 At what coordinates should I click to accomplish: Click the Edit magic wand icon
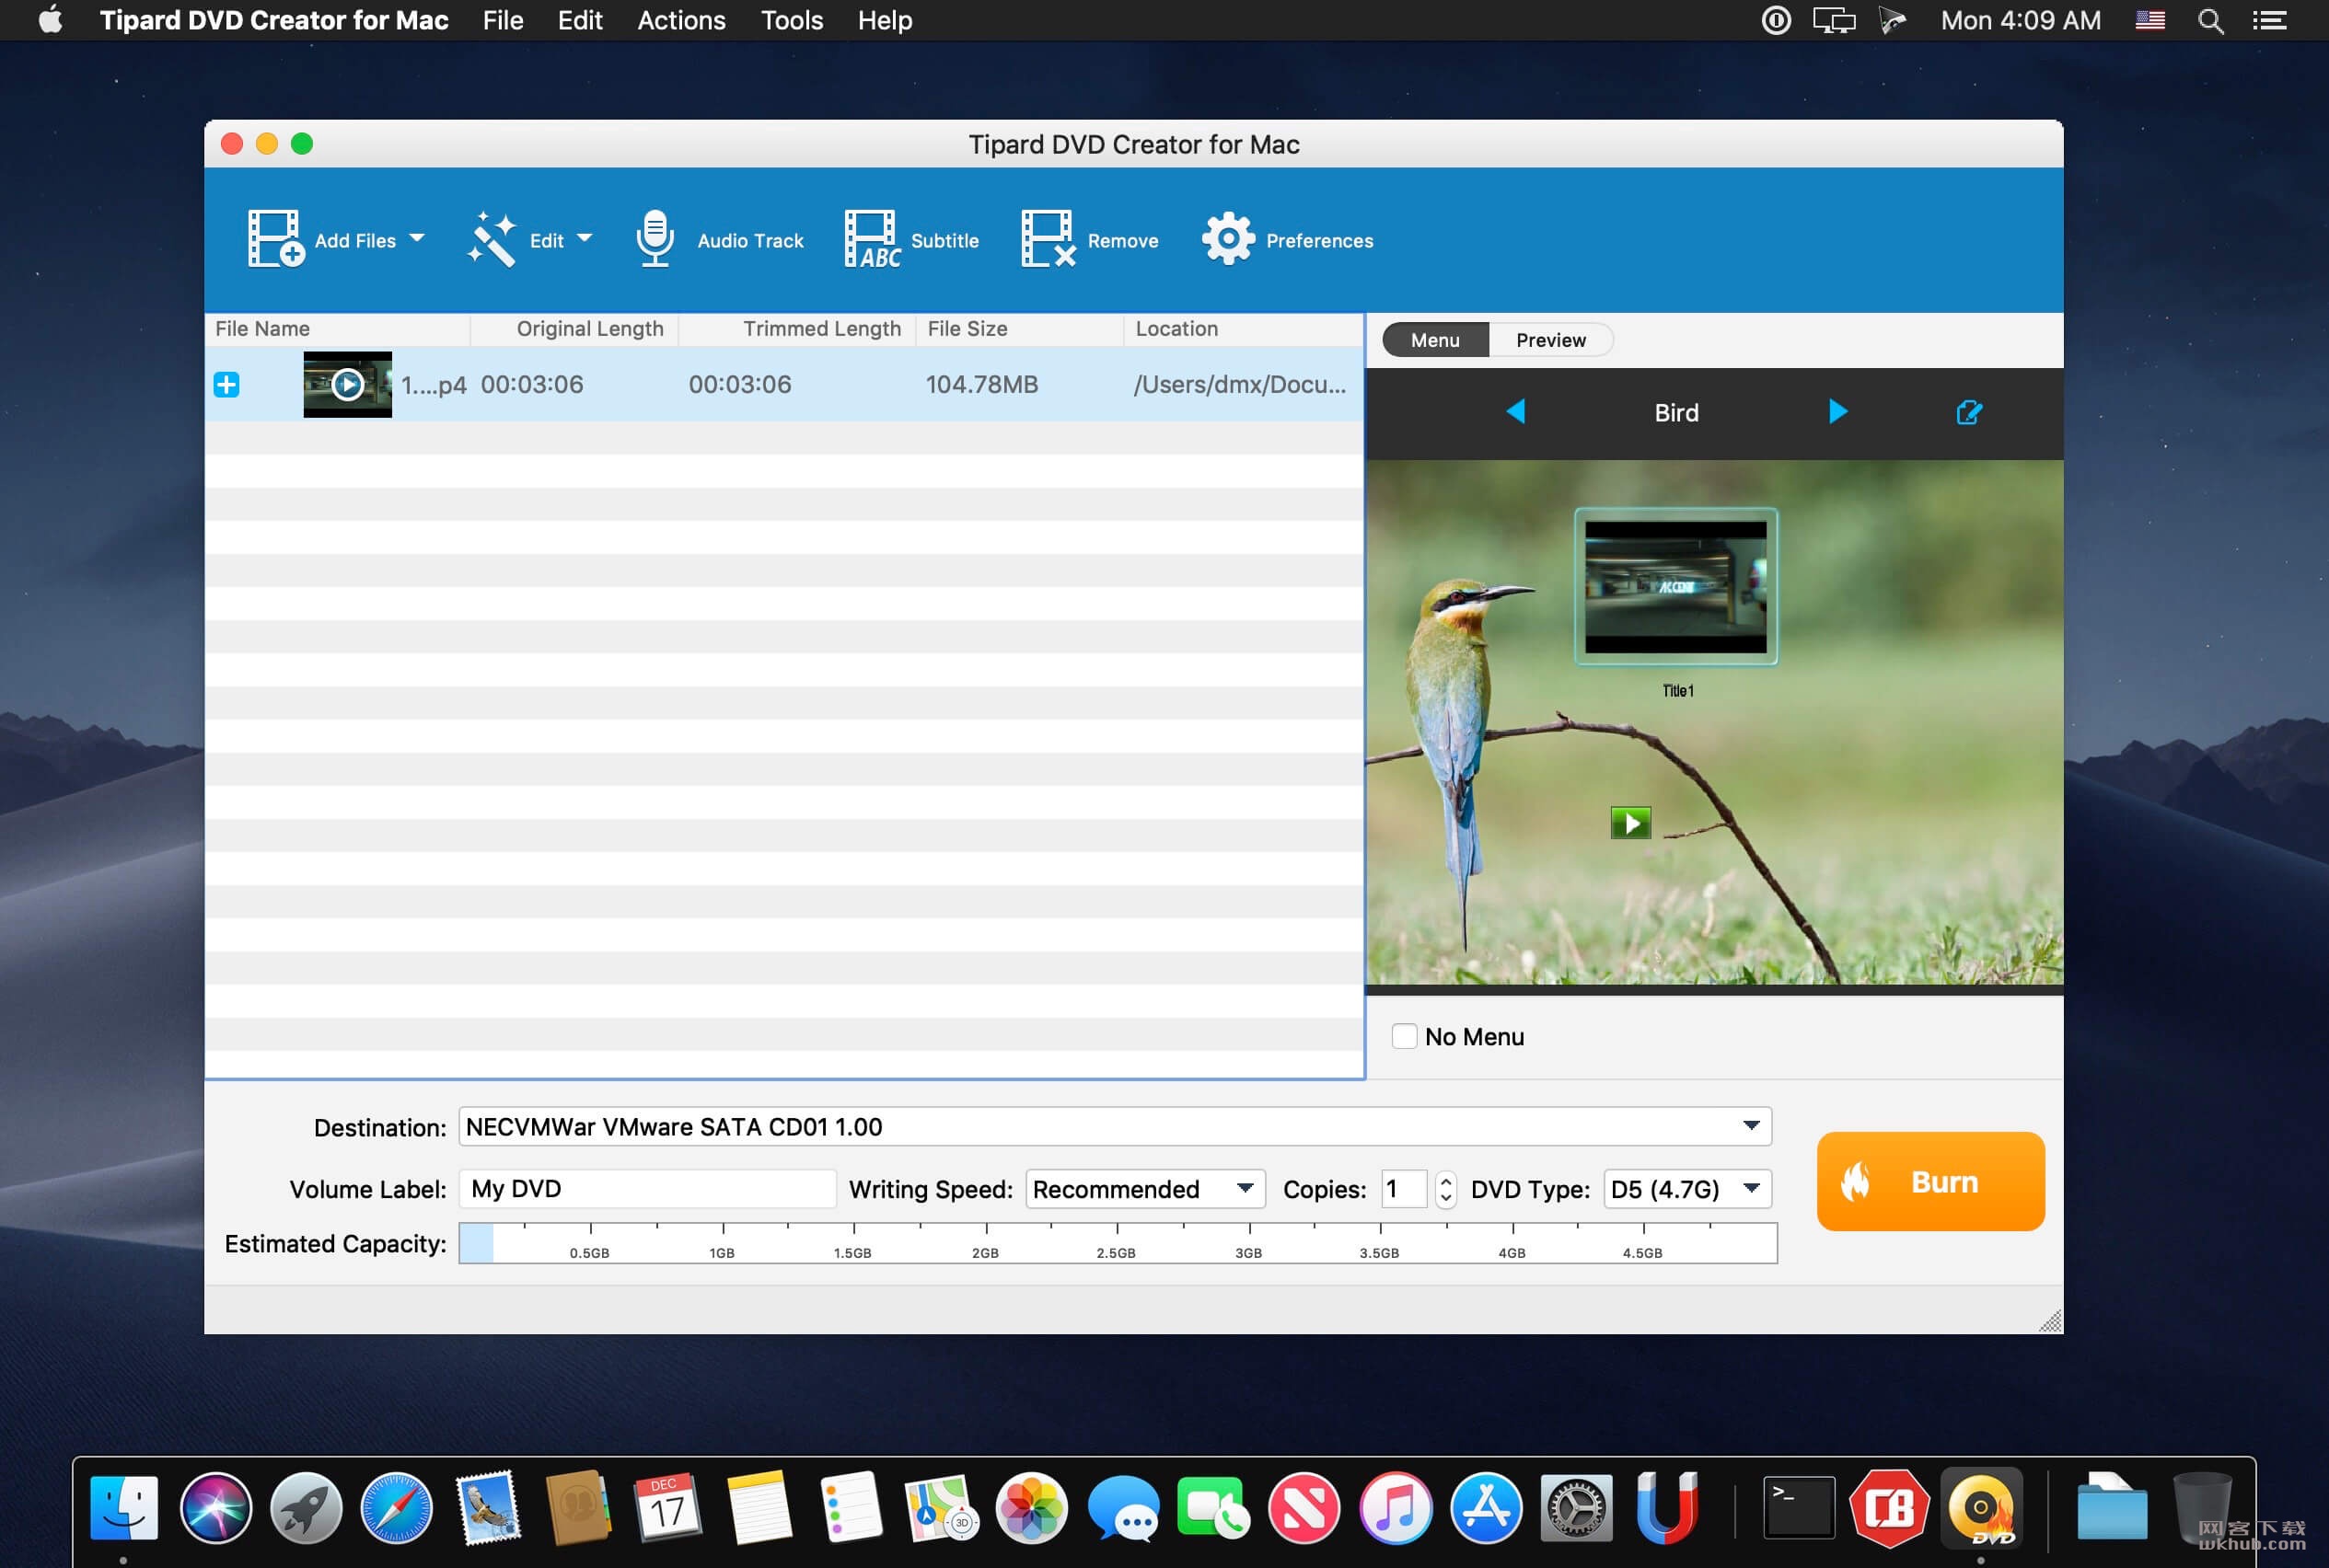pos(492,239)
